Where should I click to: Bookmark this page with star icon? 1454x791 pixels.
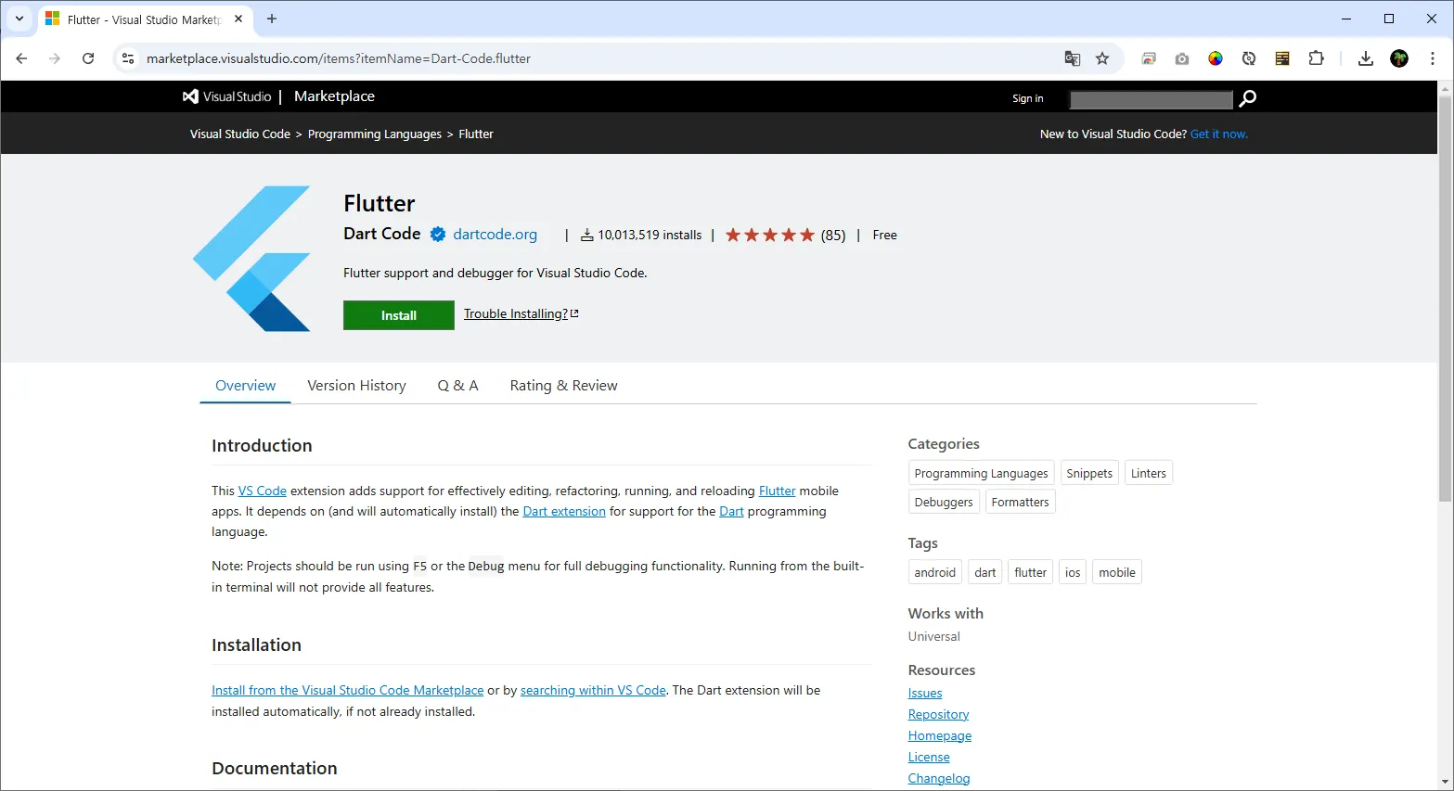coord(1102,58)
